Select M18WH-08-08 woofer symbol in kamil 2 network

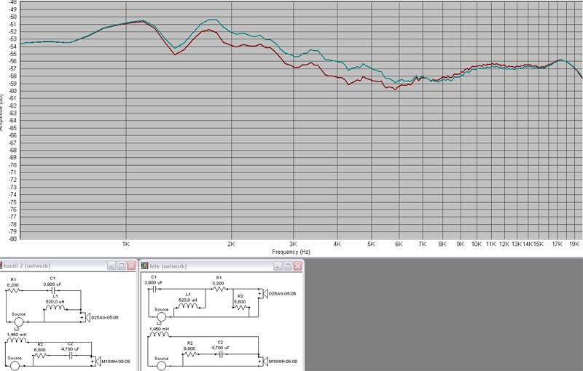98,361
